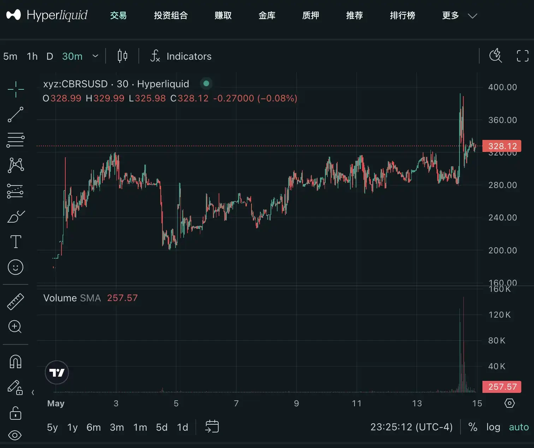This screenshot has height=448, width=534.
Task: Switch to D daily interval
Action: point(50,56)
